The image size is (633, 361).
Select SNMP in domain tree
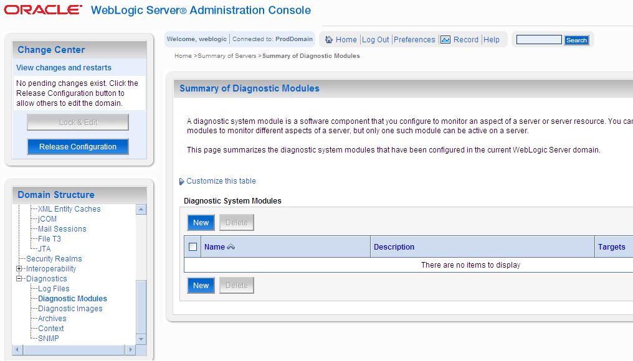[x=49, y=339]
